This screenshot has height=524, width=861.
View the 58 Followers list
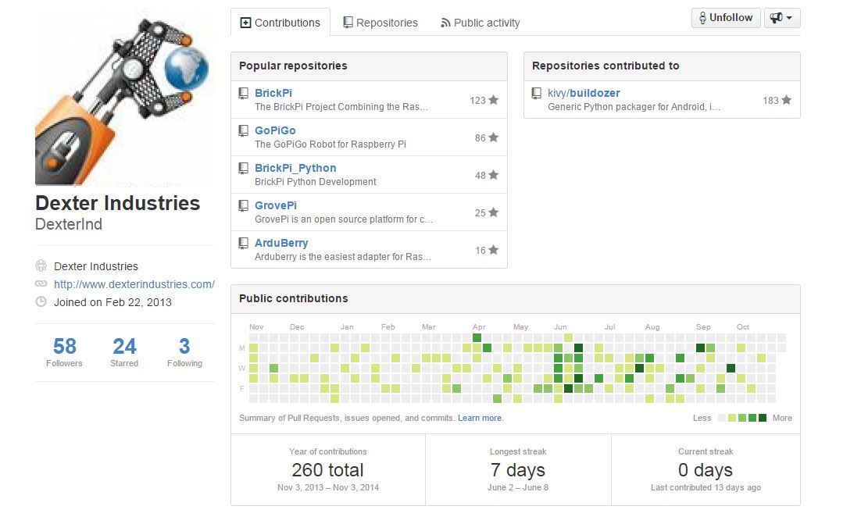pos(65,351)
